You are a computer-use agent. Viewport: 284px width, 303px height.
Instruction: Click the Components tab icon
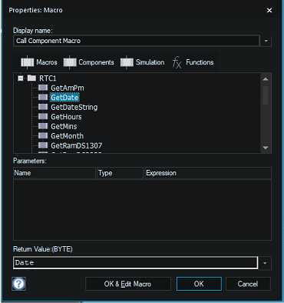70,62
